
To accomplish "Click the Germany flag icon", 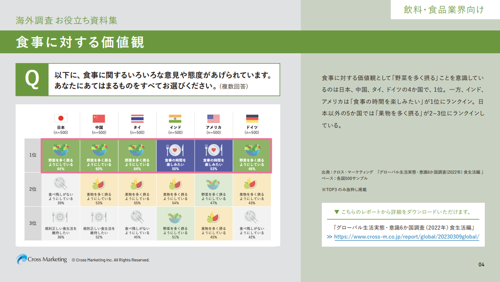I will [x=252, y=118].
